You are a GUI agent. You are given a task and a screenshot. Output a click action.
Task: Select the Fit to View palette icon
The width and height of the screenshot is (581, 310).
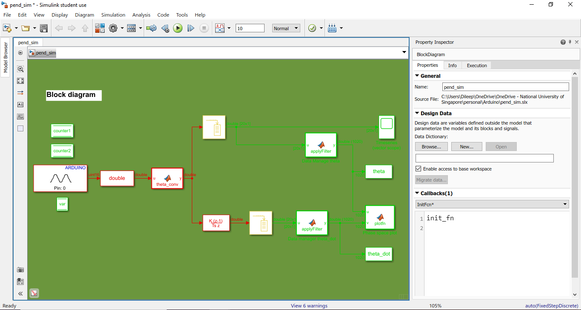pyautogui.click(x=20, y=81)
